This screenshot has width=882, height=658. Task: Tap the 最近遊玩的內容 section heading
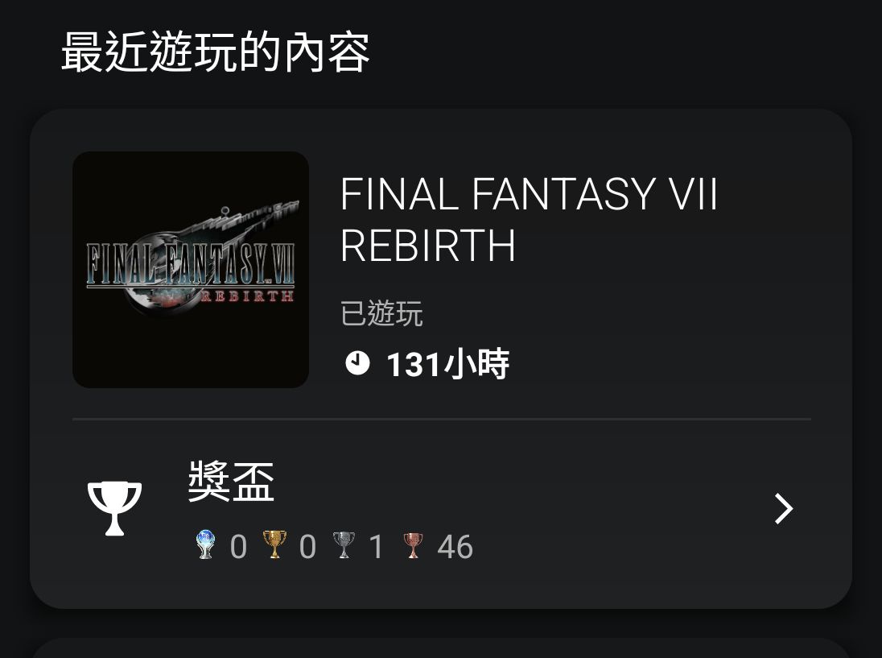point(216,52)
